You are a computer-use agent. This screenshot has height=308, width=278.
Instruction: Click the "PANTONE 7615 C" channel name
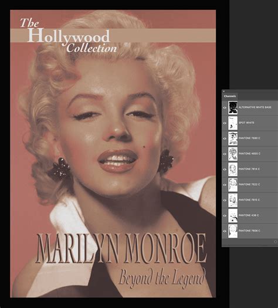(249, 200)
